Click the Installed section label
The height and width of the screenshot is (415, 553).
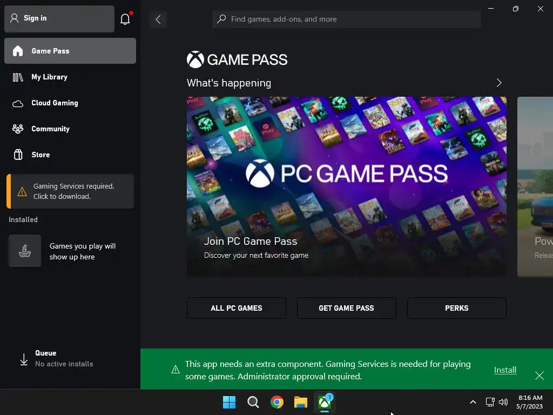[23, 219]
